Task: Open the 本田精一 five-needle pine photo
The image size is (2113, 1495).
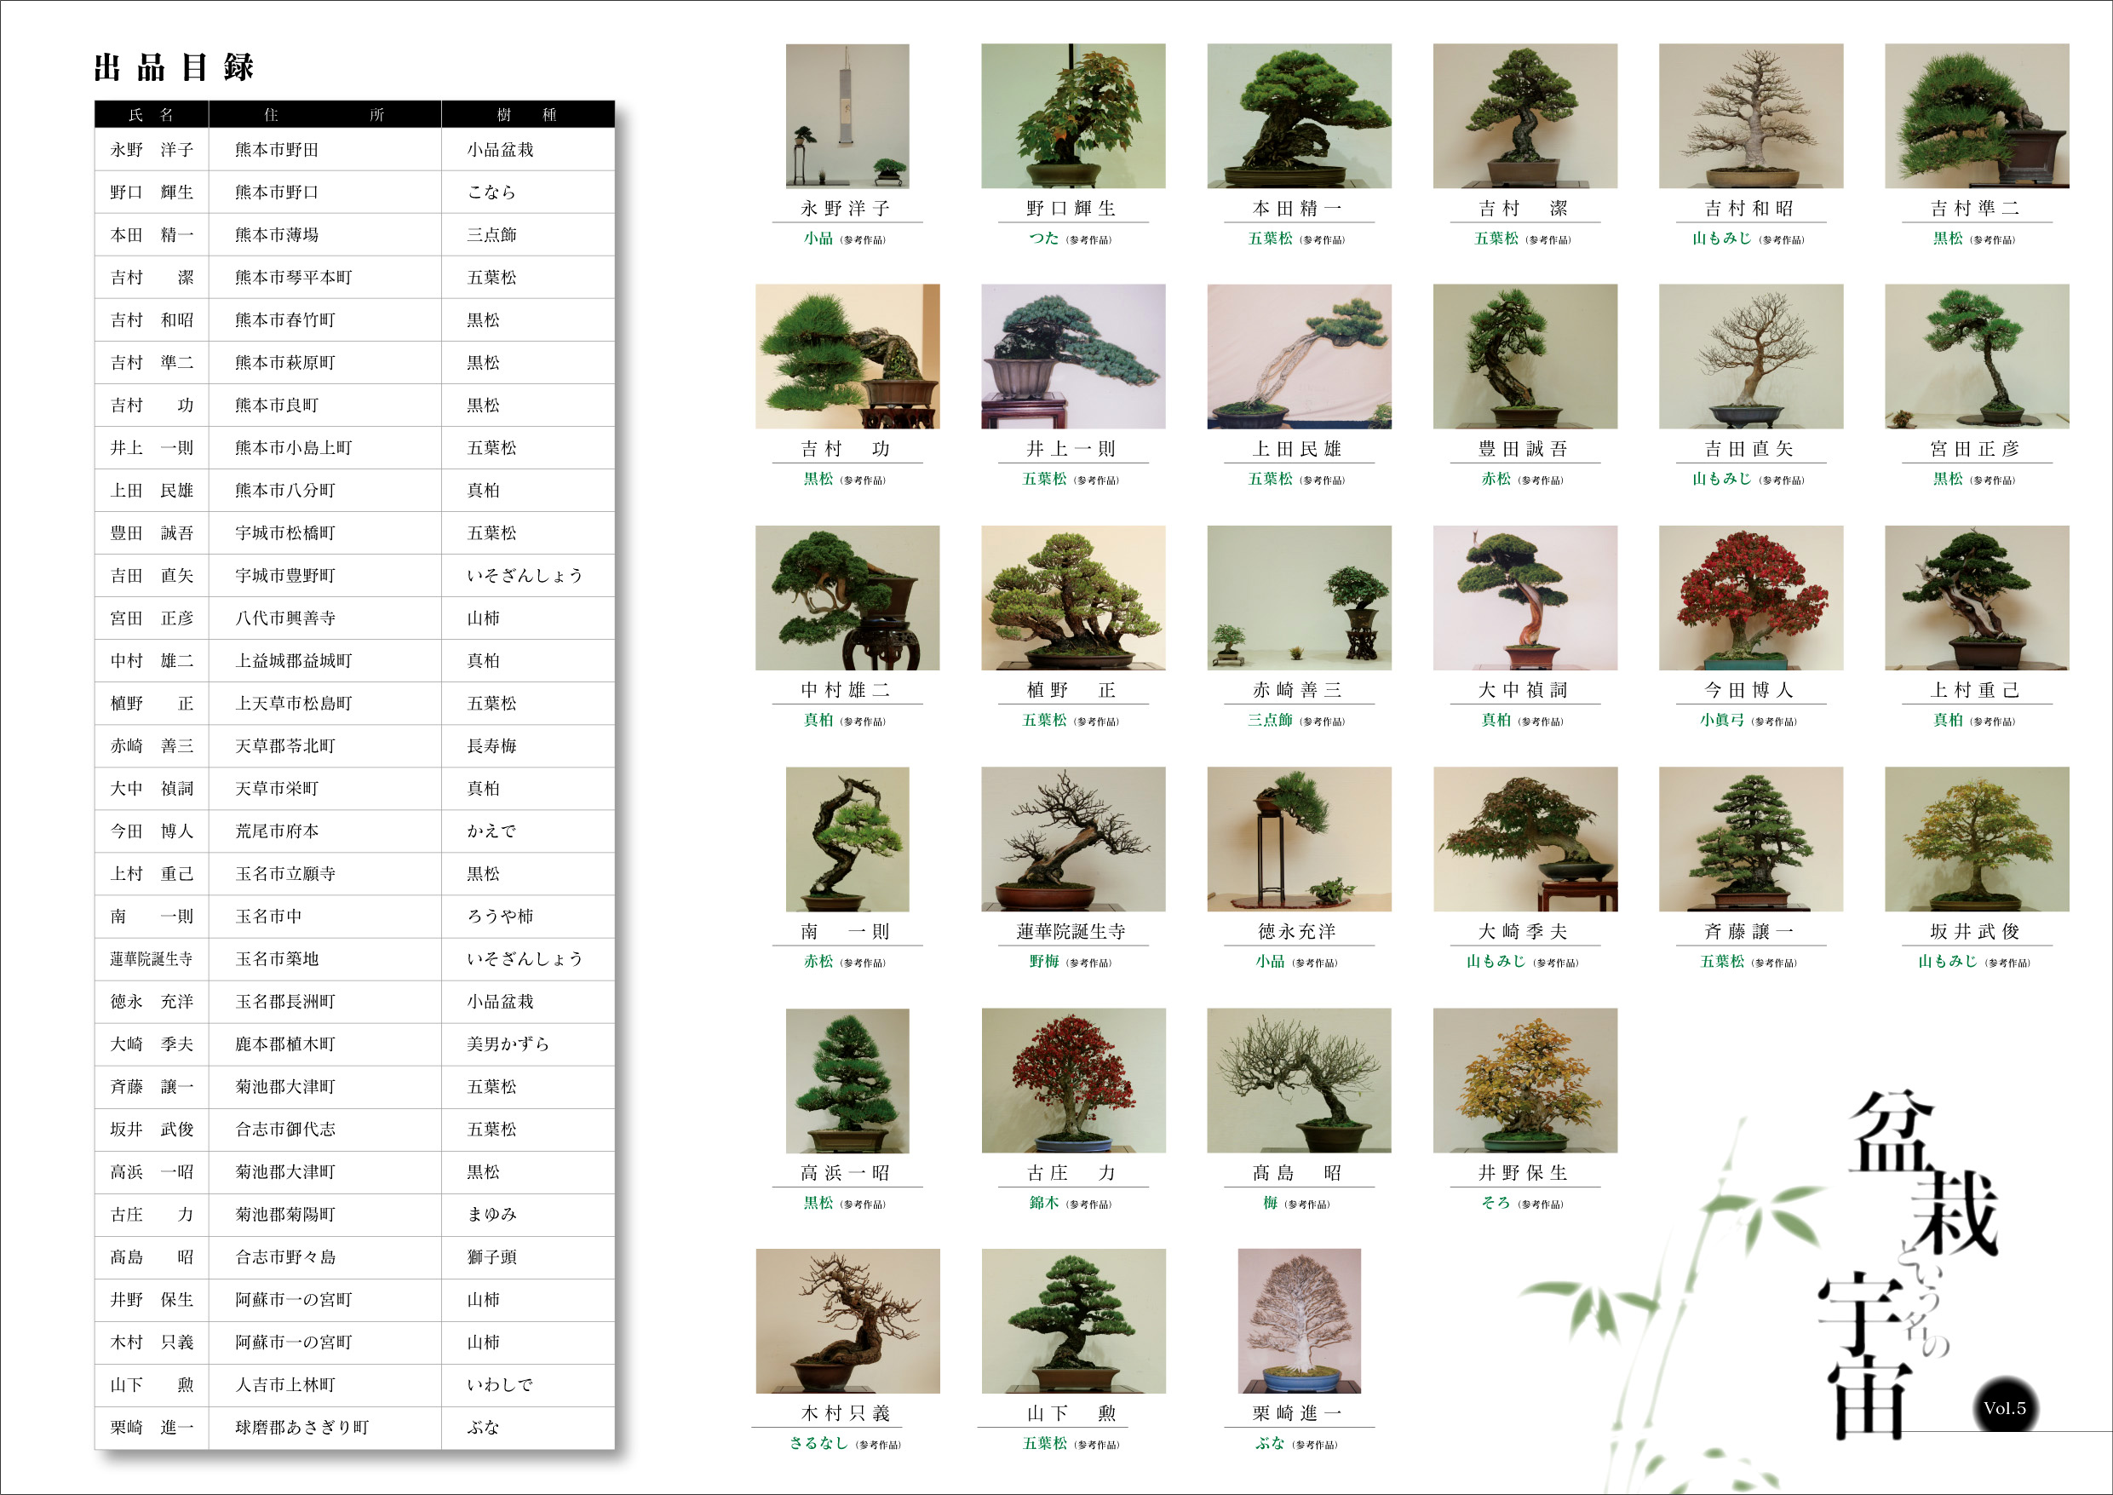Action: tap(1299, 116)
